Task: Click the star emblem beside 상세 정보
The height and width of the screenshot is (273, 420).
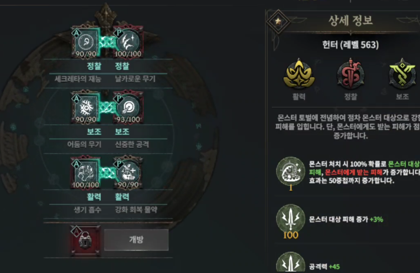Action: tap(278, 22)
